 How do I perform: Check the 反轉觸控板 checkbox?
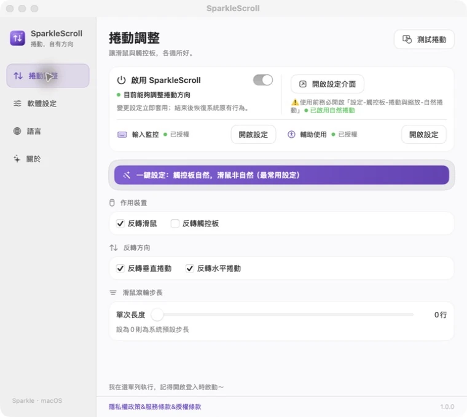click(x=175, y=223)
